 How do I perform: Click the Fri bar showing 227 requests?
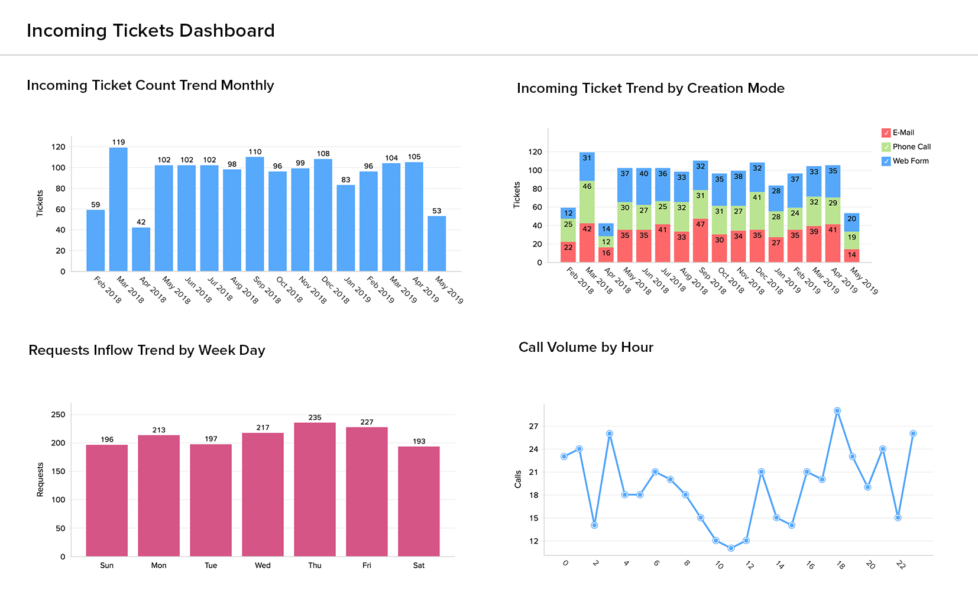pyautogui.click(x=367, y=492)
